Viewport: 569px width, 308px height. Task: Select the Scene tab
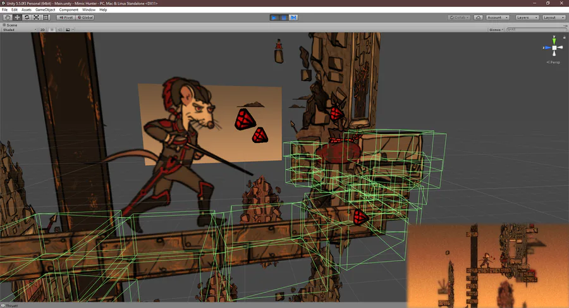(x=10, y=25)
